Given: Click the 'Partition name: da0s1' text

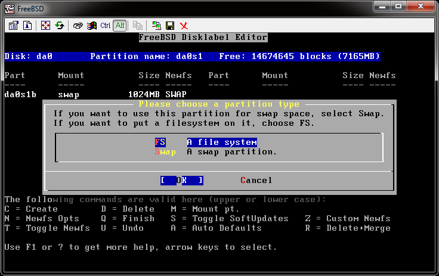Looking at the screenshot, I should point(146,56).
